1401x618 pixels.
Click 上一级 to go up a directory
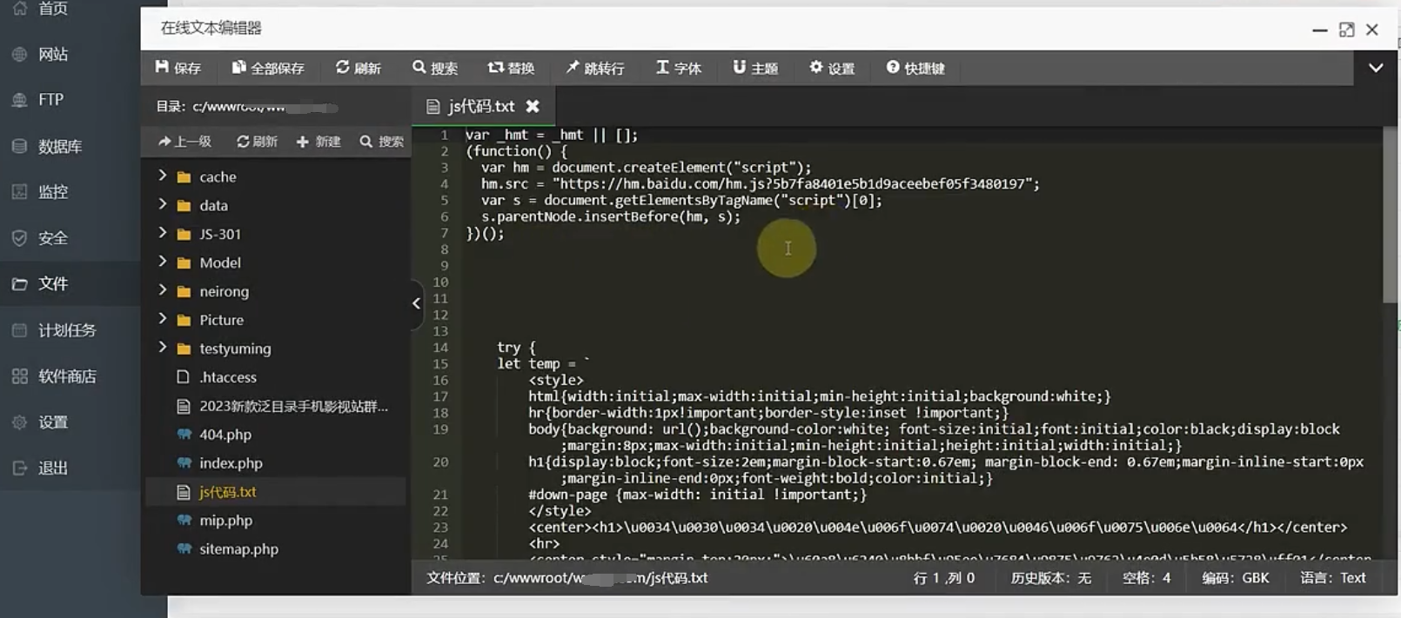point(184,142)
